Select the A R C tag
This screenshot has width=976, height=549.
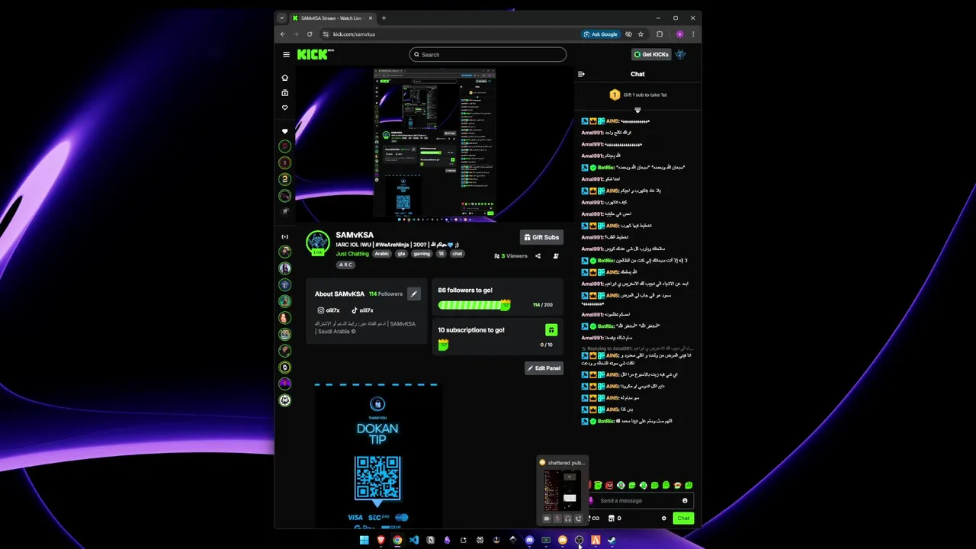346,265
